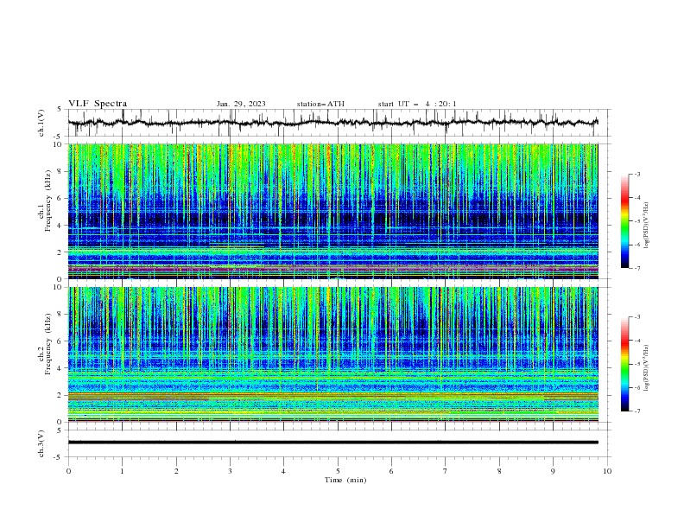Click the "-3" value on upper color bar
Image resolution: width=684 pixels, height=529 pixels.
click(x=636, y=174)
